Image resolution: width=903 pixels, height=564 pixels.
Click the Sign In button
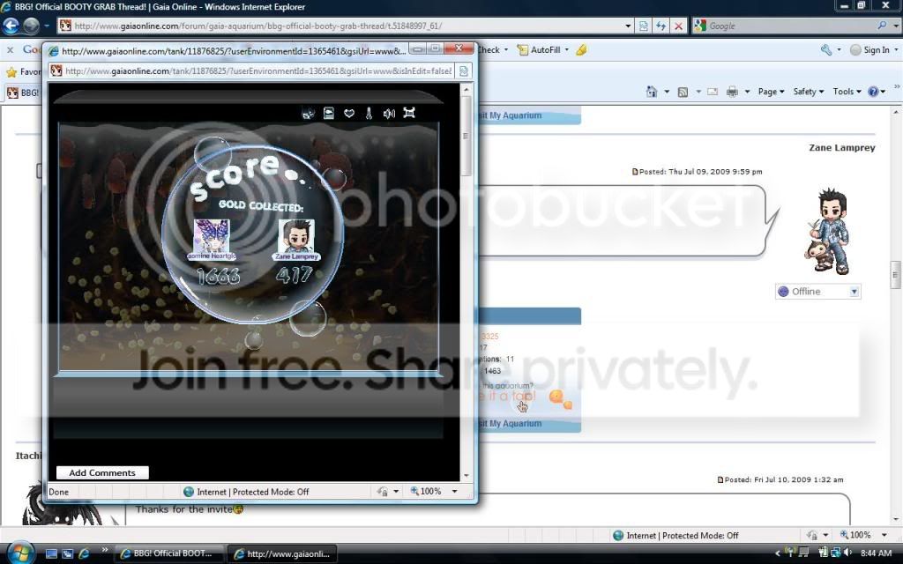869,50
